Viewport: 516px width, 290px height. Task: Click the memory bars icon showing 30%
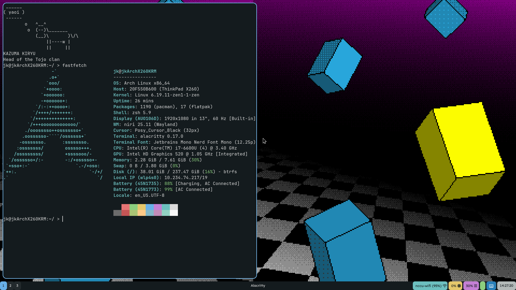[475, 286]
